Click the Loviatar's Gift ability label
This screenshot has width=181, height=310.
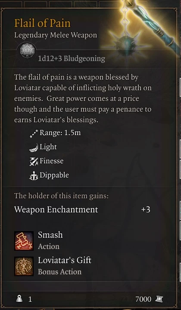65,260
